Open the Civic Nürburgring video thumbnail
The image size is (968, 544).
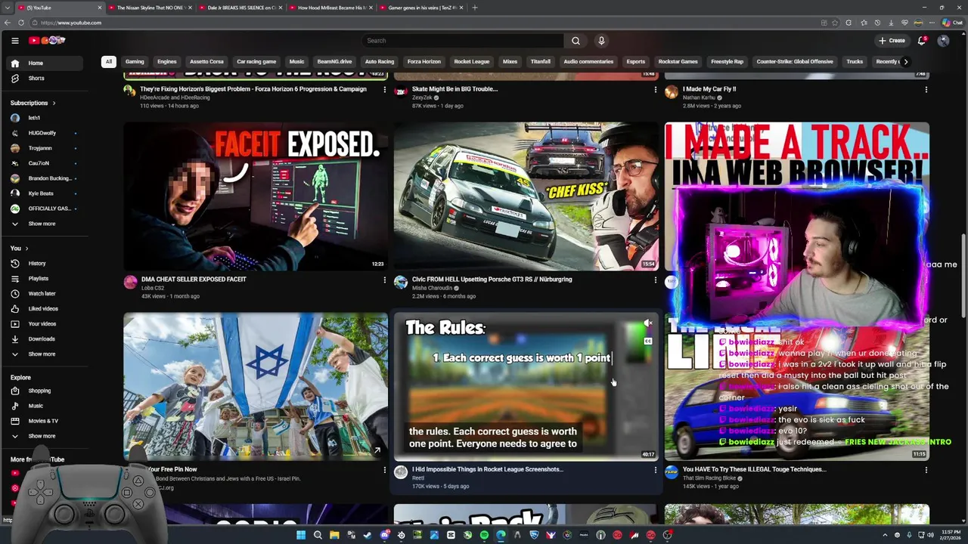click(x=526, y=196)
